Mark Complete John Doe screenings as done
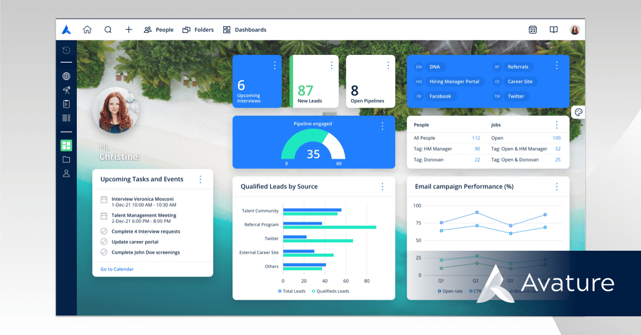 104,252
